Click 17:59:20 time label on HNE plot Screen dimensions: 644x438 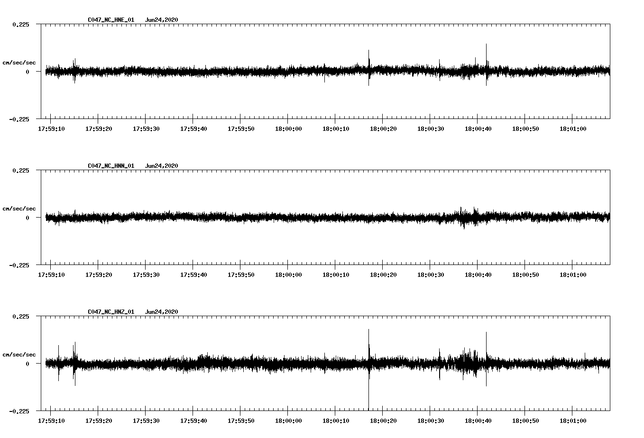pyautogui.click(x=99, y=129)
